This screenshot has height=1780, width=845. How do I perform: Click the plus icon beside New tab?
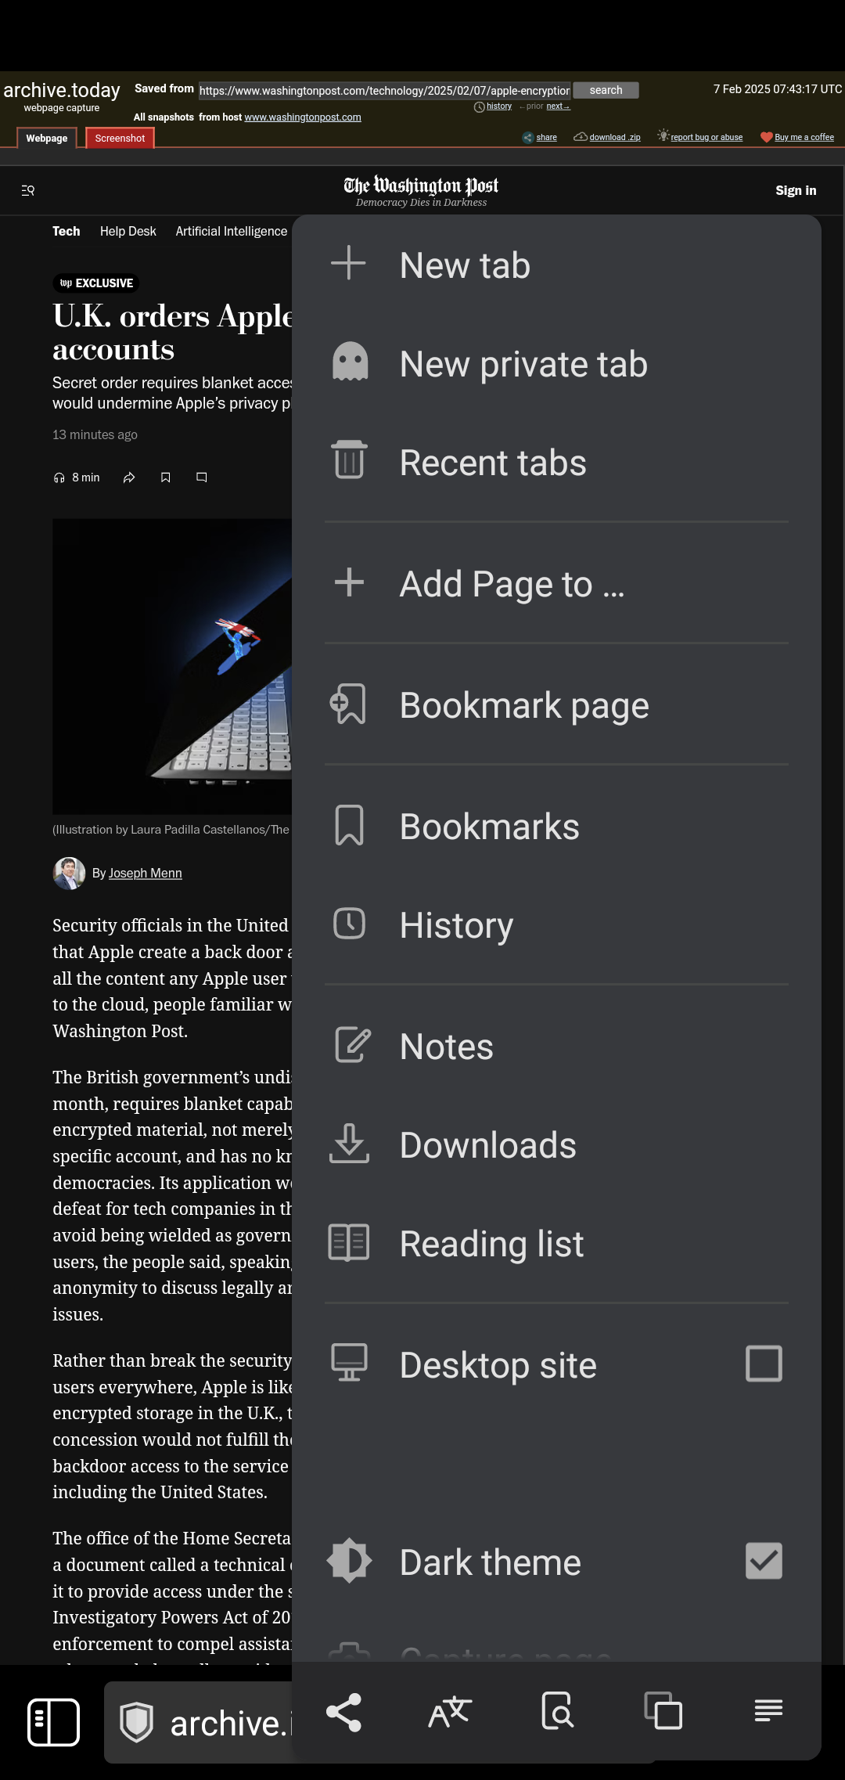coord(349,263)
